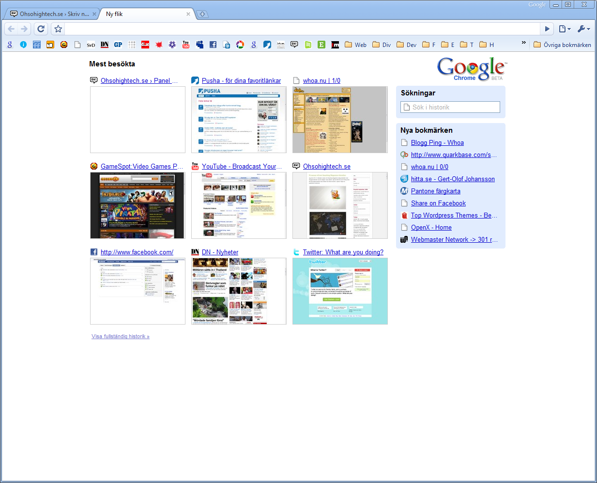Open the whoa.nu 1/0 most-visited link

click(x=321, y=80)
